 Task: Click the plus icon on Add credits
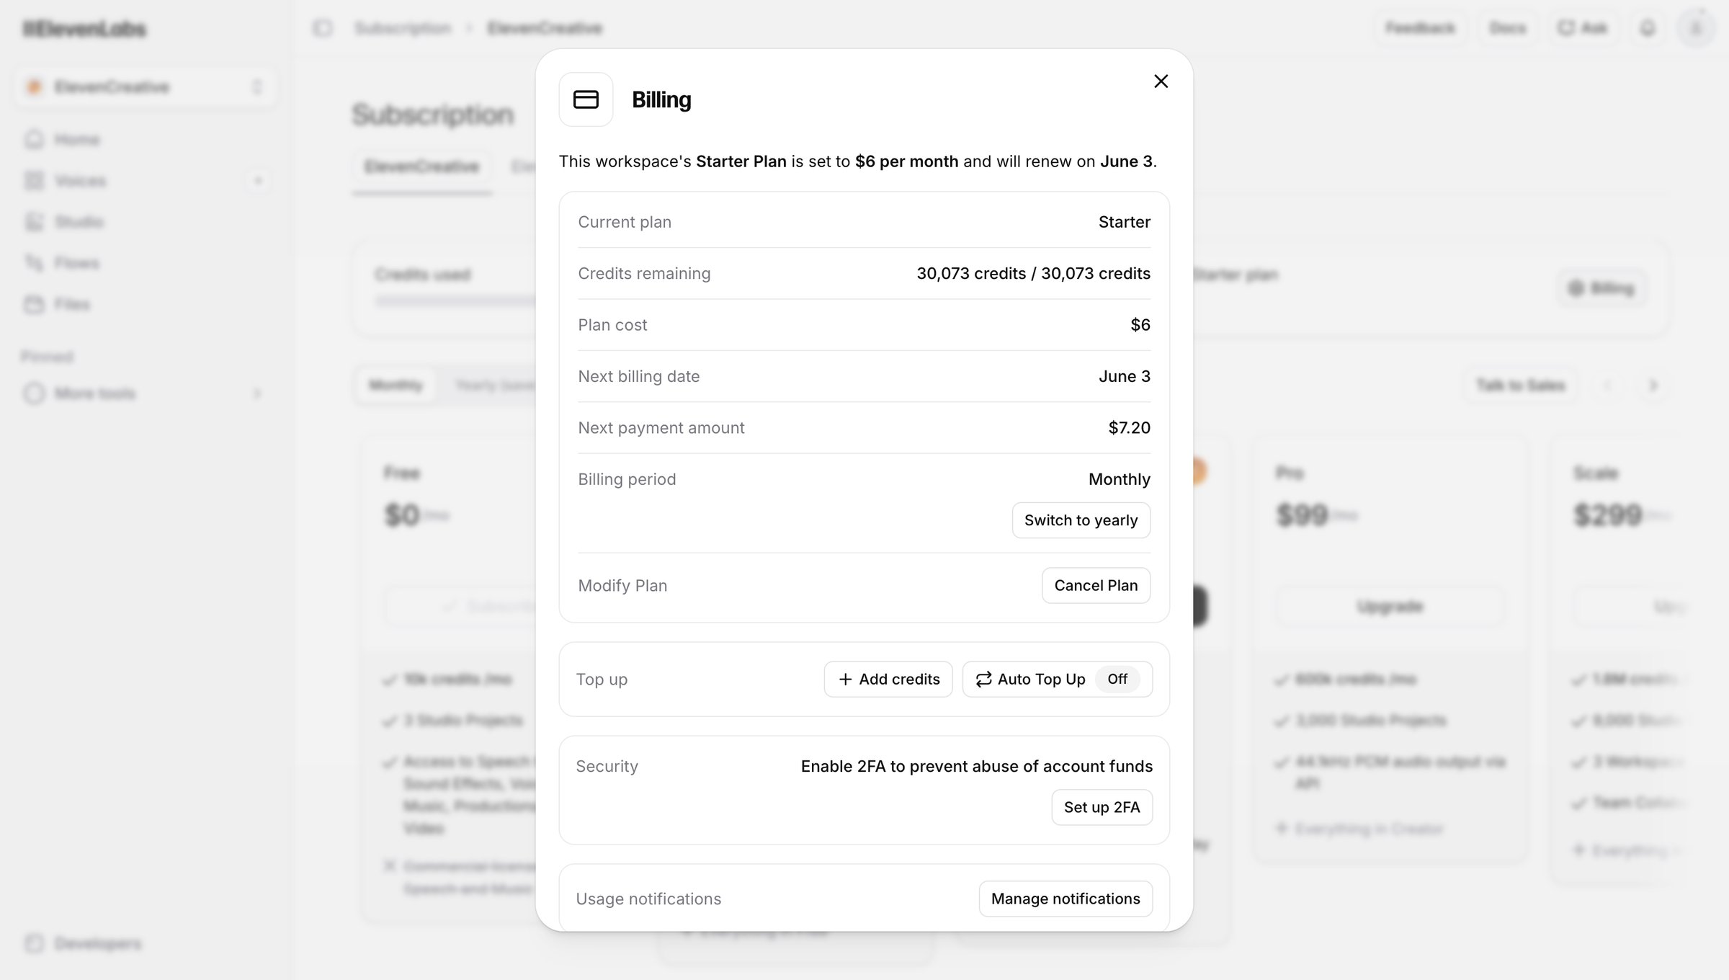click(846, 680)
